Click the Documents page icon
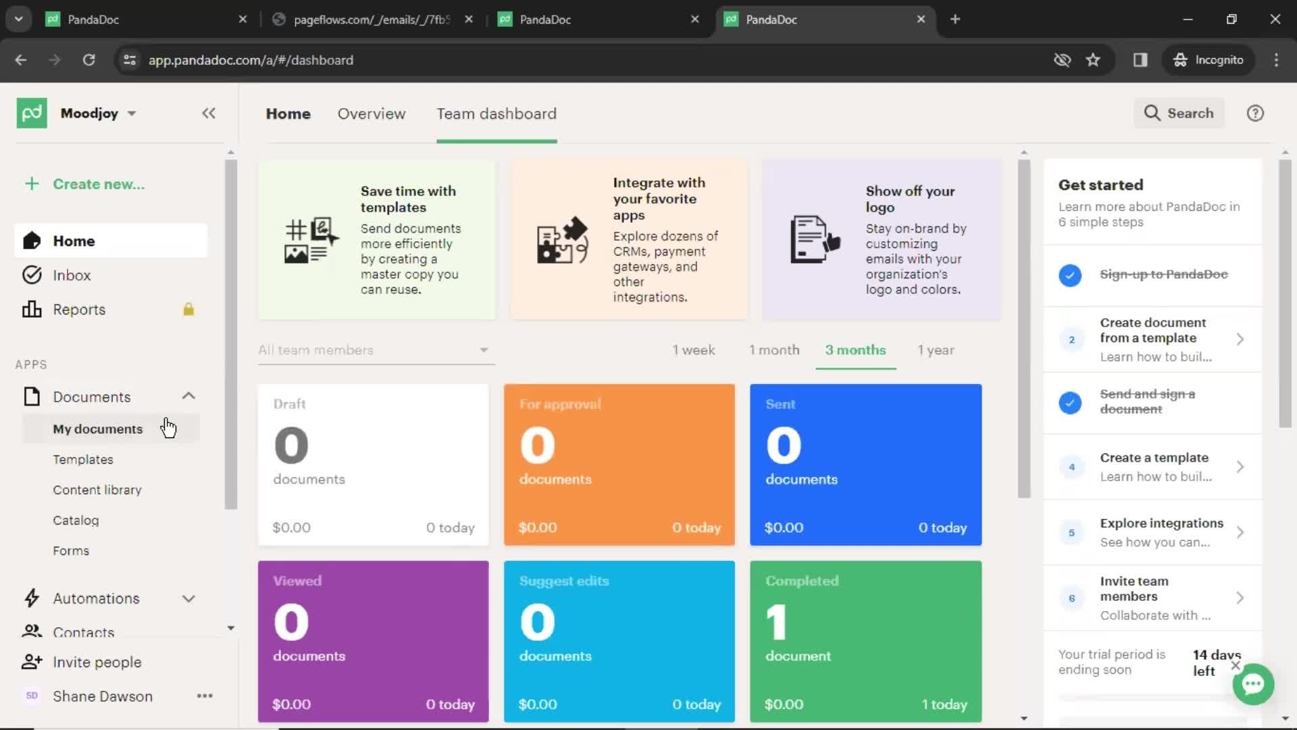This screenshot has height=730, width=1297. pyautogui.click(x=32, y=397)
